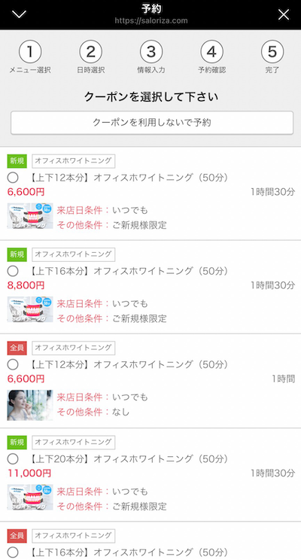The height and width of the screenshot is (560, 301).
Task: Open teeth thumbnail of 11,000円 coupon
Action: click(30, 497)
